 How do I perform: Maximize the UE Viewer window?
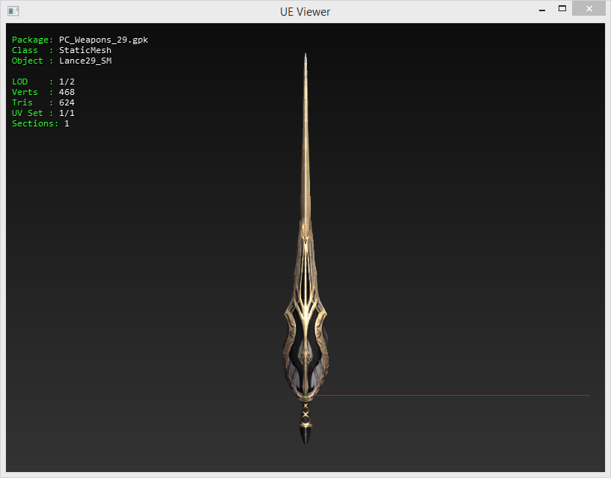coord(562,9)
